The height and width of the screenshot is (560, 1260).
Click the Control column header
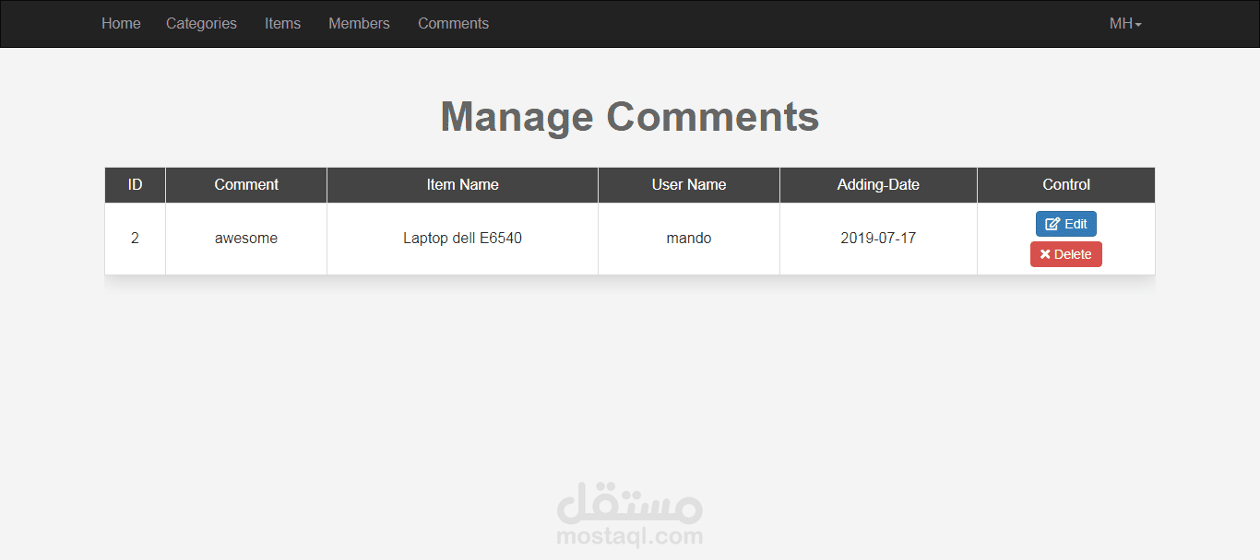[x=1066, y=185]
